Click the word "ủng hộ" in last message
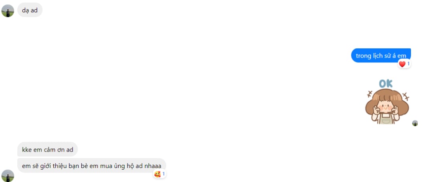Screen dimensions: 423x182 click(x=126, y=166)
